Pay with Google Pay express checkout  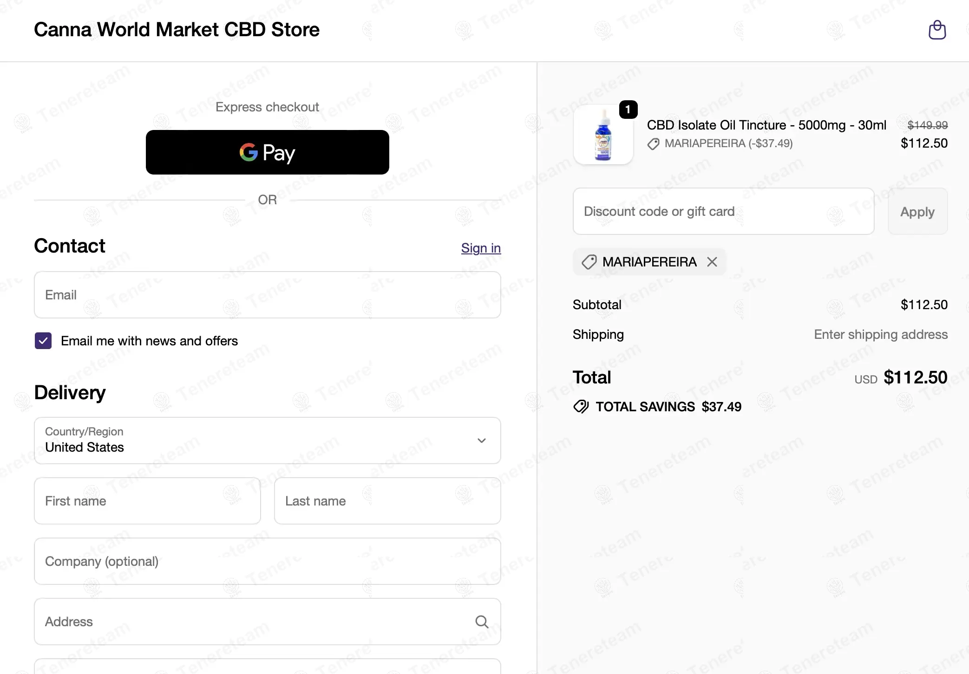[267, 152]
